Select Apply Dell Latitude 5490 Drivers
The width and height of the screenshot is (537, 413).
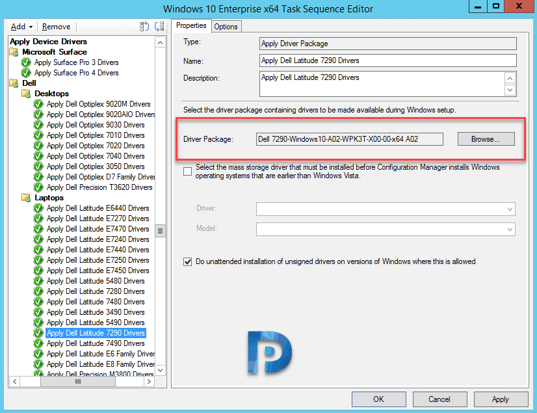click(96, 323)
